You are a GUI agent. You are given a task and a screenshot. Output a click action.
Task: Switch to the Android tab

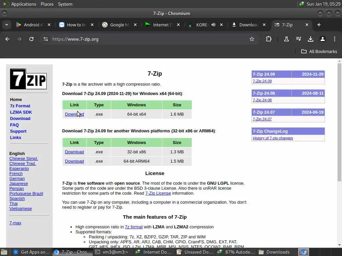pyautogui.click(x=33, y=25)
